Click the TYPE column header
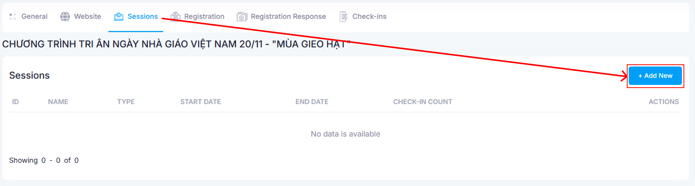695x186 pixels. point(126,102)
